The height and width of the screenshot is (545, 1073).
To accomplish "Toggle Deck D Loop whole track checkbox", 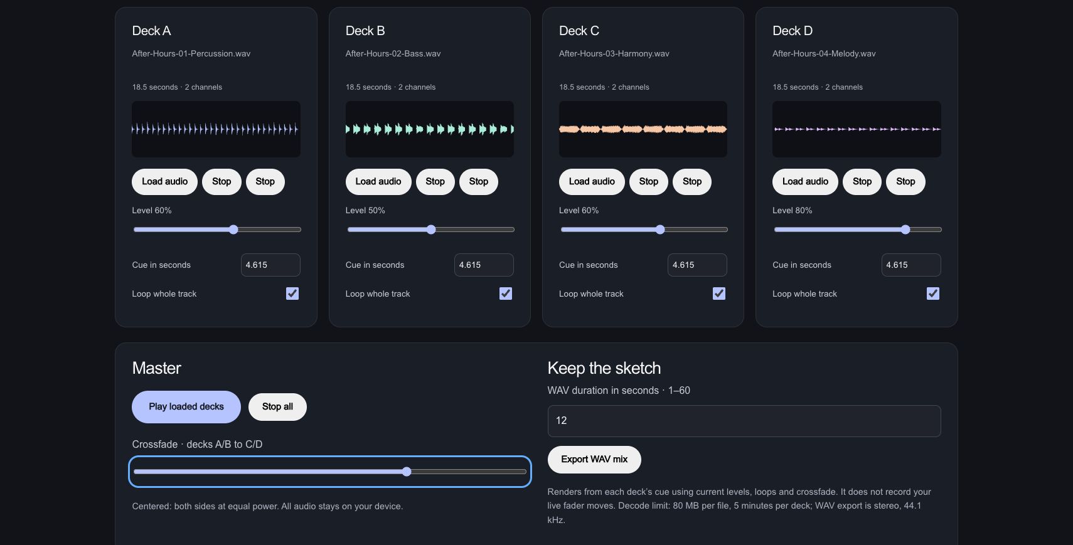I will pos(933,294).
